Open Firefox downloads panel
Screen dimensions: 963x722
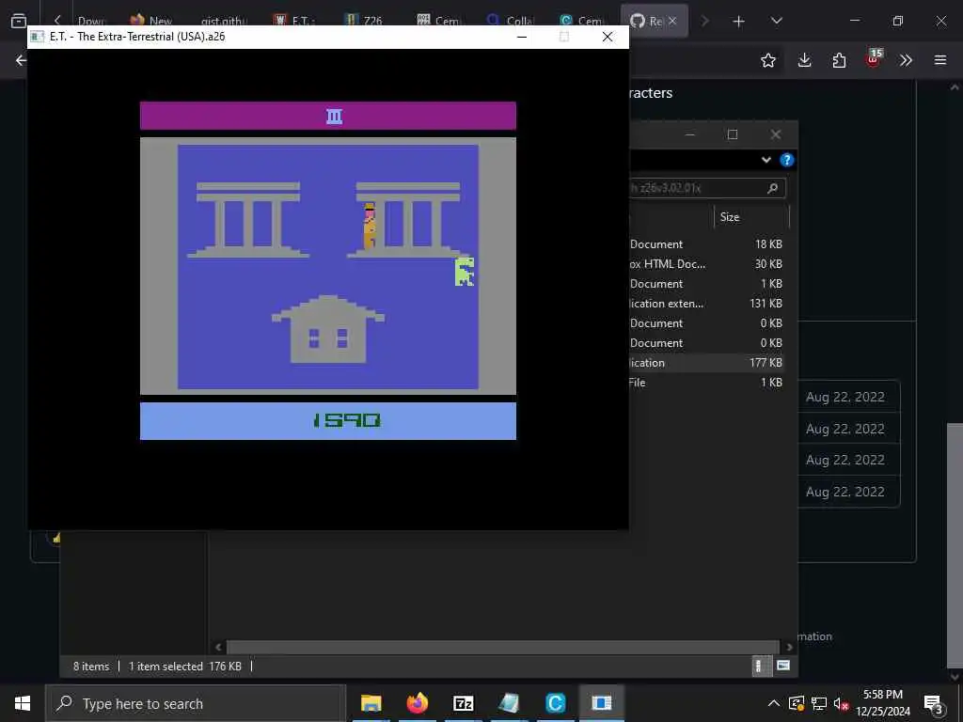(x=804, y=60)
